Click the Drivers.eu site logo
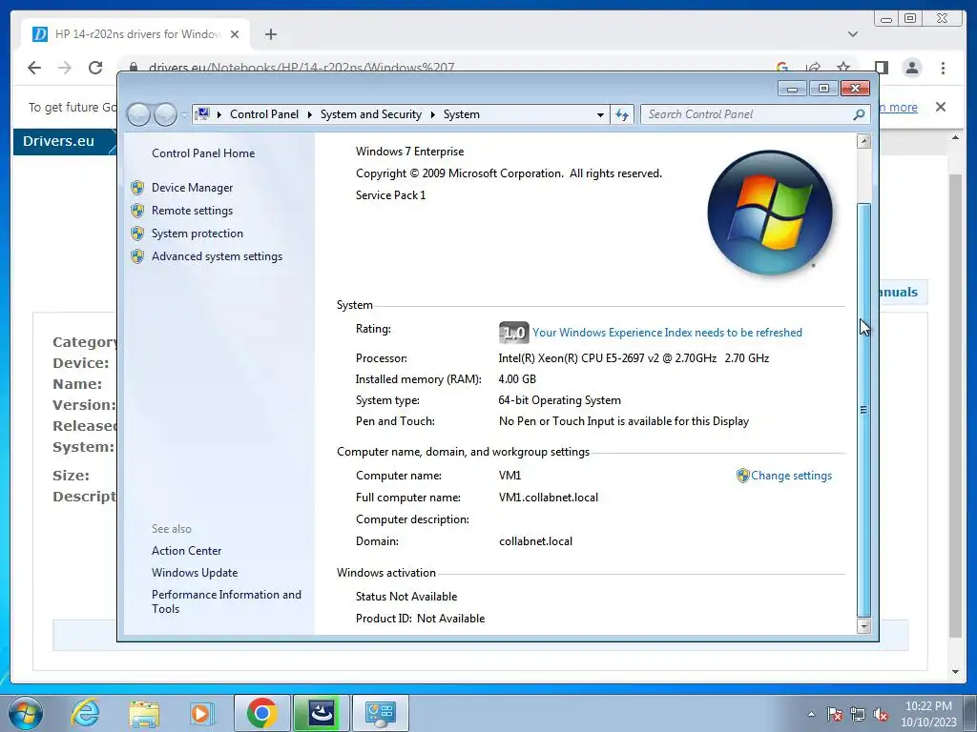Viewport: 977px width, 732px height. click(x=58, y=141)
